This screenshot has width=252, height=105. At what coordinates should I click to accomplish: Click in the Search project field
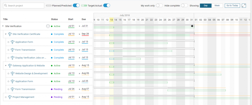pos(24,5)
